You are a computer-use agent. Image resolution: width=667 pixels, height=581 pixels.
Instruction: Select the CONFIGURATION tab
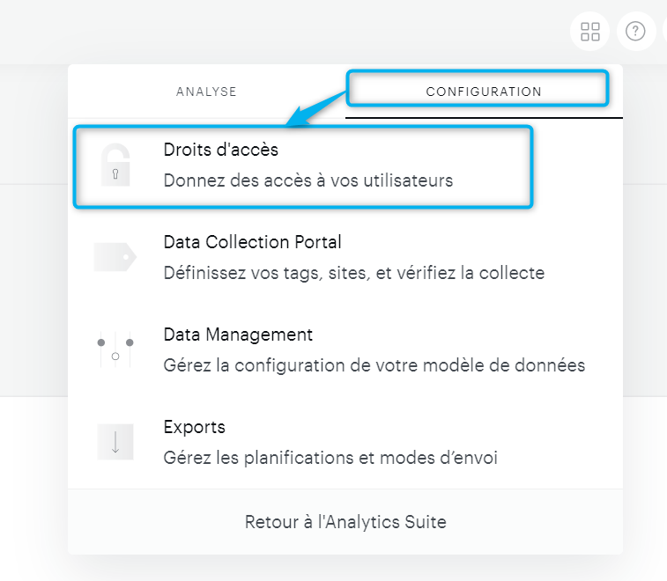click(483, 92)
